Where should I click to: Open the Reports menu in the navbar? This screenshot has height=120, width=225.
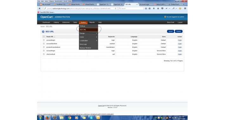pos(92,22)
